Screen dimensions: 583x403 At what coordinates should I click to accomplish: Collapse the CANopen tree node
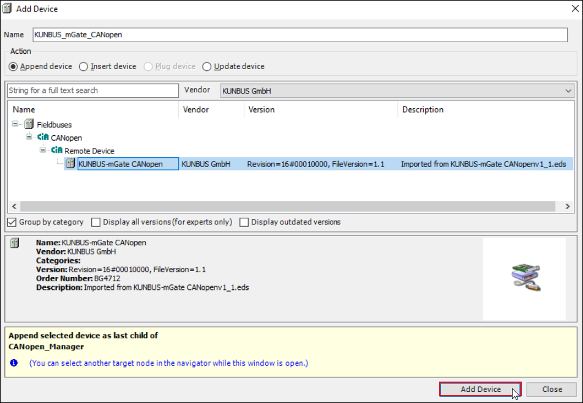29,137
